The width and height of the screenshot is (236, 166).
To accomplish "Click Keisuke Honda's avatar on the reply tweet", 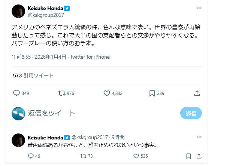I will [x=18, y=140].
